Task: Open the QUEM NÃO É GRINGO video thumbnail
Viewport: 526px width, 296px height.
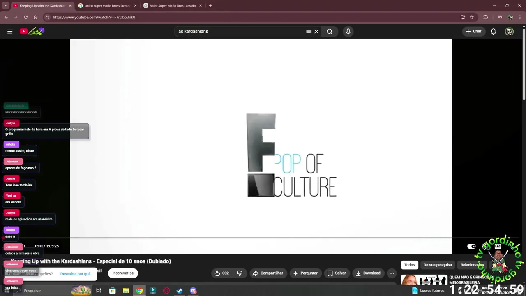Action: click(424, 280)
